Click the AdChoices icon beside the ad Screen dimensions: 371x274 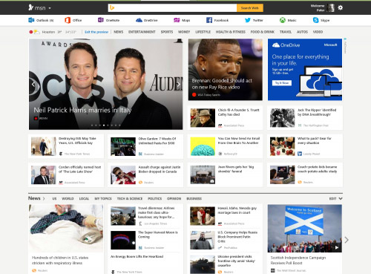(x=345, y=39)
